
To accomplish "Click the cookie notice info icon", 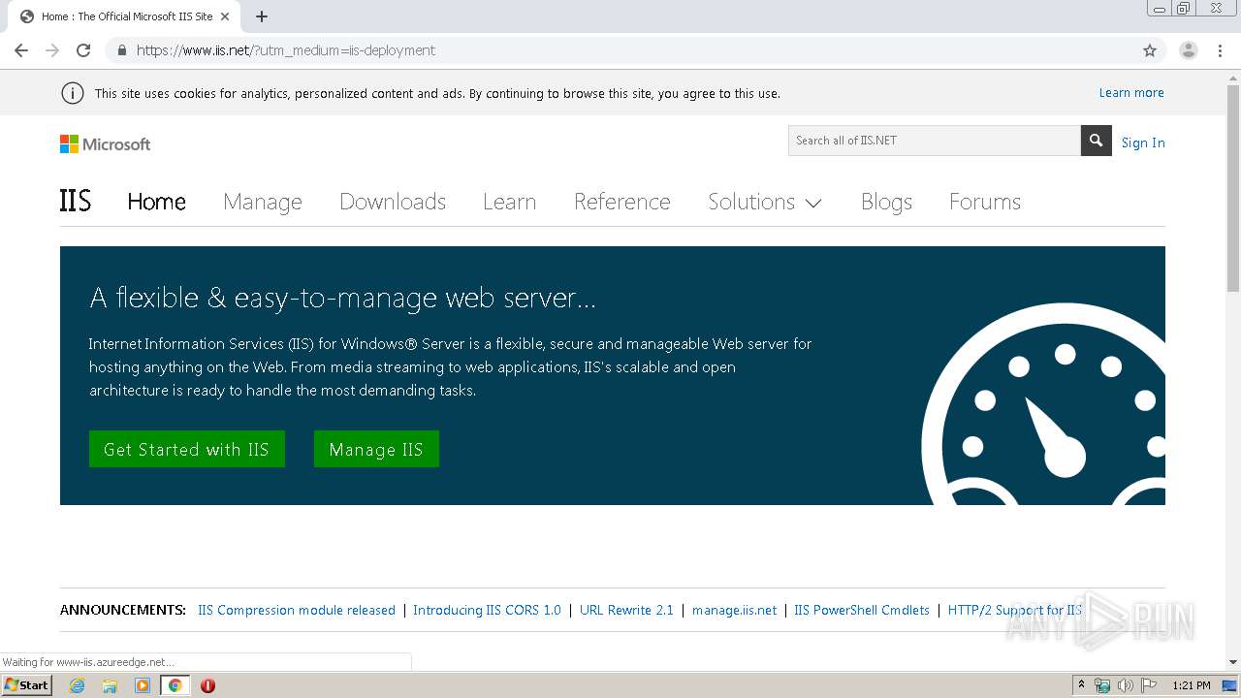I will click(73, 93).
